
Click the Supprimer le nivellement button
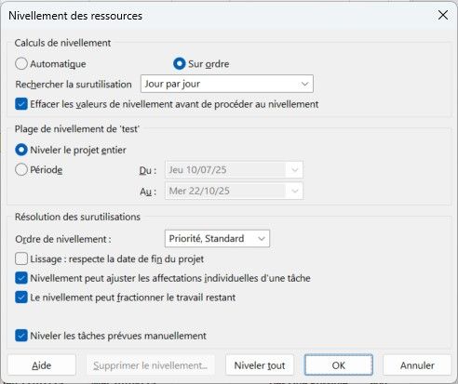(151, 365)
